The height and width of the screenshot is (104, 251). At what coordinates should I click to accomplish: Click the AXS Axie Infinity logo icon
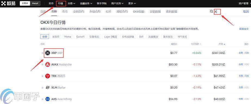[48, 99]
